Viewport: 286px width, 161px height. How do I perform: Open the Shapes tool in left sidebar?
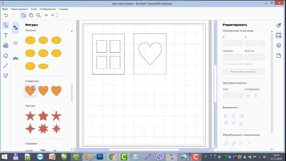coord(6,25)
